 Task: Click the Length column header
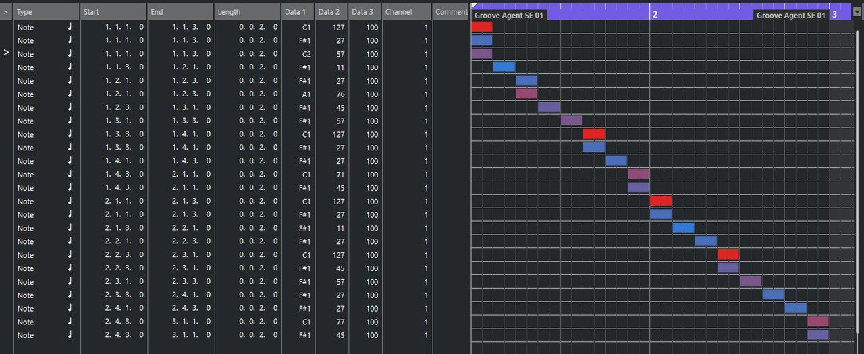pos(247,12)
